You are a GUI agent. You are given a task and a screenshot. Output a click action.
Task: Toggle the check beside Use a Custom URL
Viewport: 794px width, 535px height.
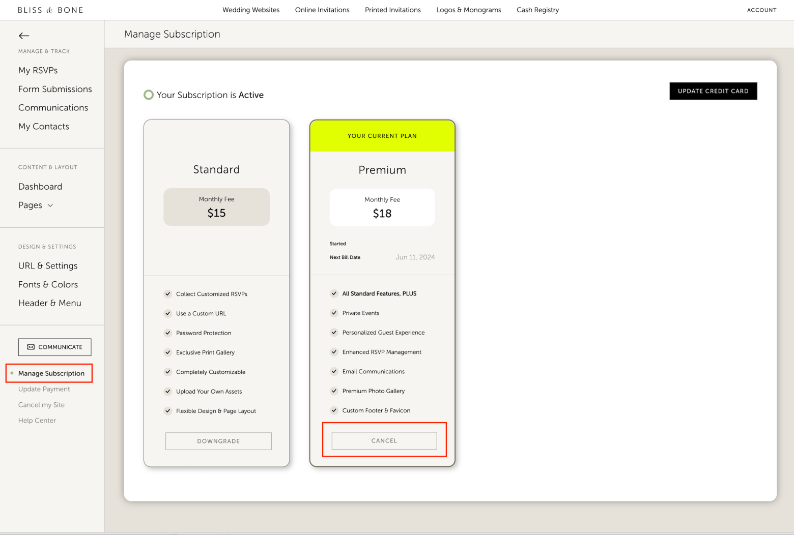[x=168, y=313]
